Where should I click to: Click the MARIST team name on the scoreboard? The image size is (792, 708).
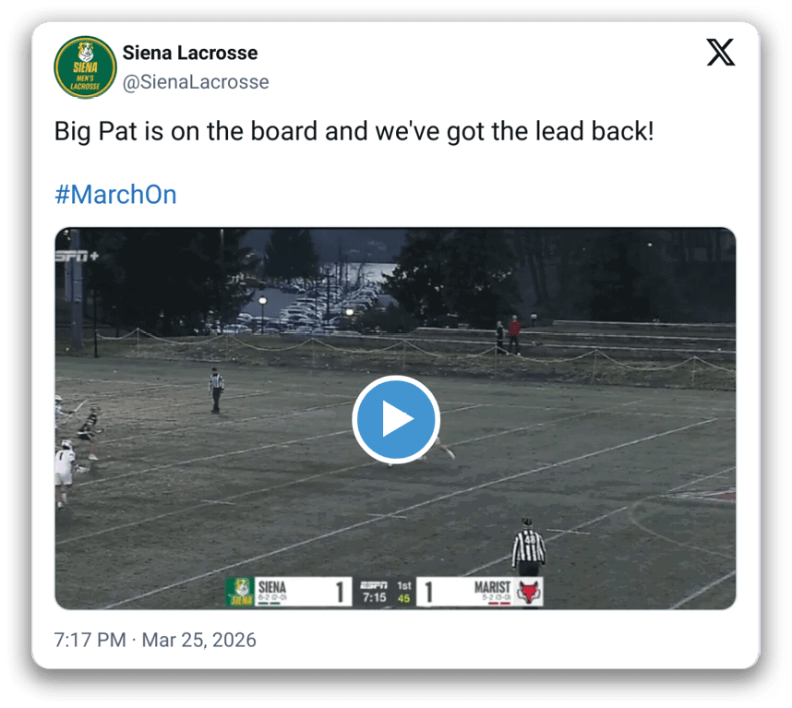[x=493, y=587]
